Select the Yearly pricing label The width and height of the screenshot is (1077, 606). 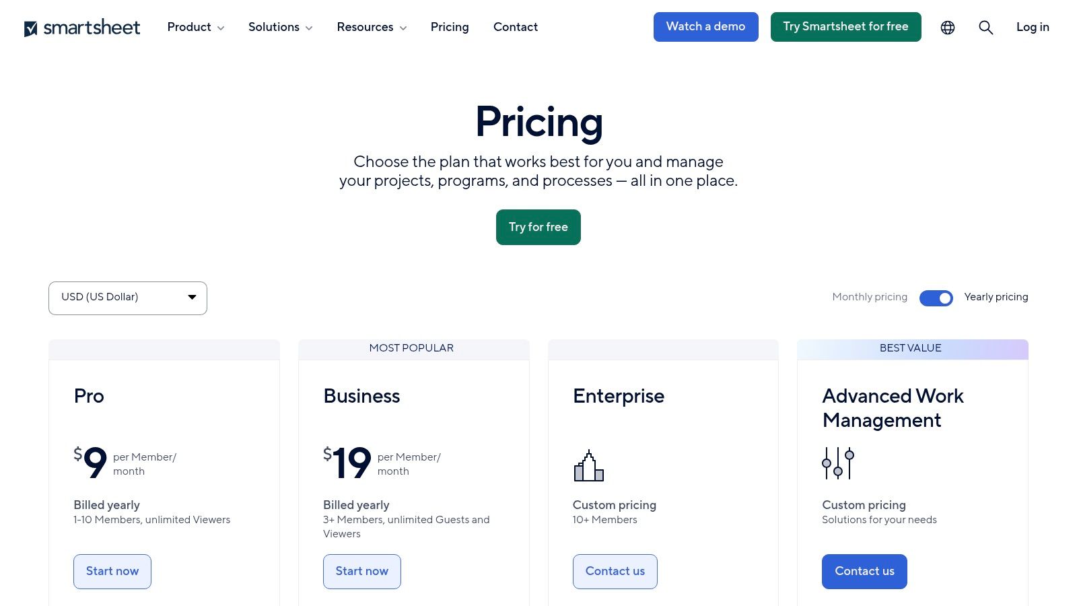click(996, 297)
